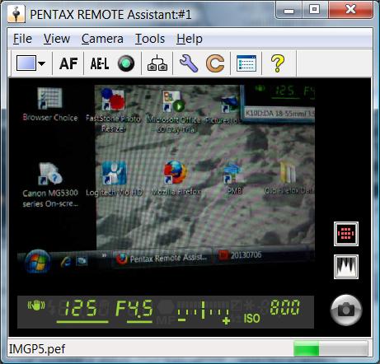Open the Help menu
Image resolution: width=380 pixels, height=364 pixels.
[190, 39]
